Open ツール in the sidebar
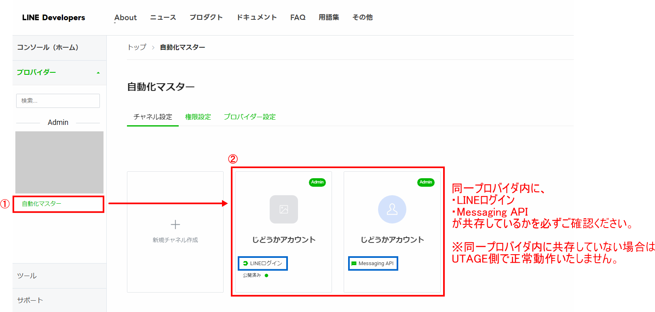 click(x=59, y=276)
